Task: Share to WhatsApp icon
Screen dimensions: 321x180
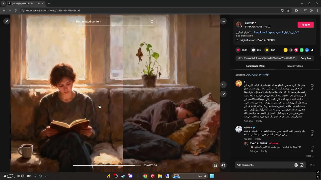Action: click(301, 50)
